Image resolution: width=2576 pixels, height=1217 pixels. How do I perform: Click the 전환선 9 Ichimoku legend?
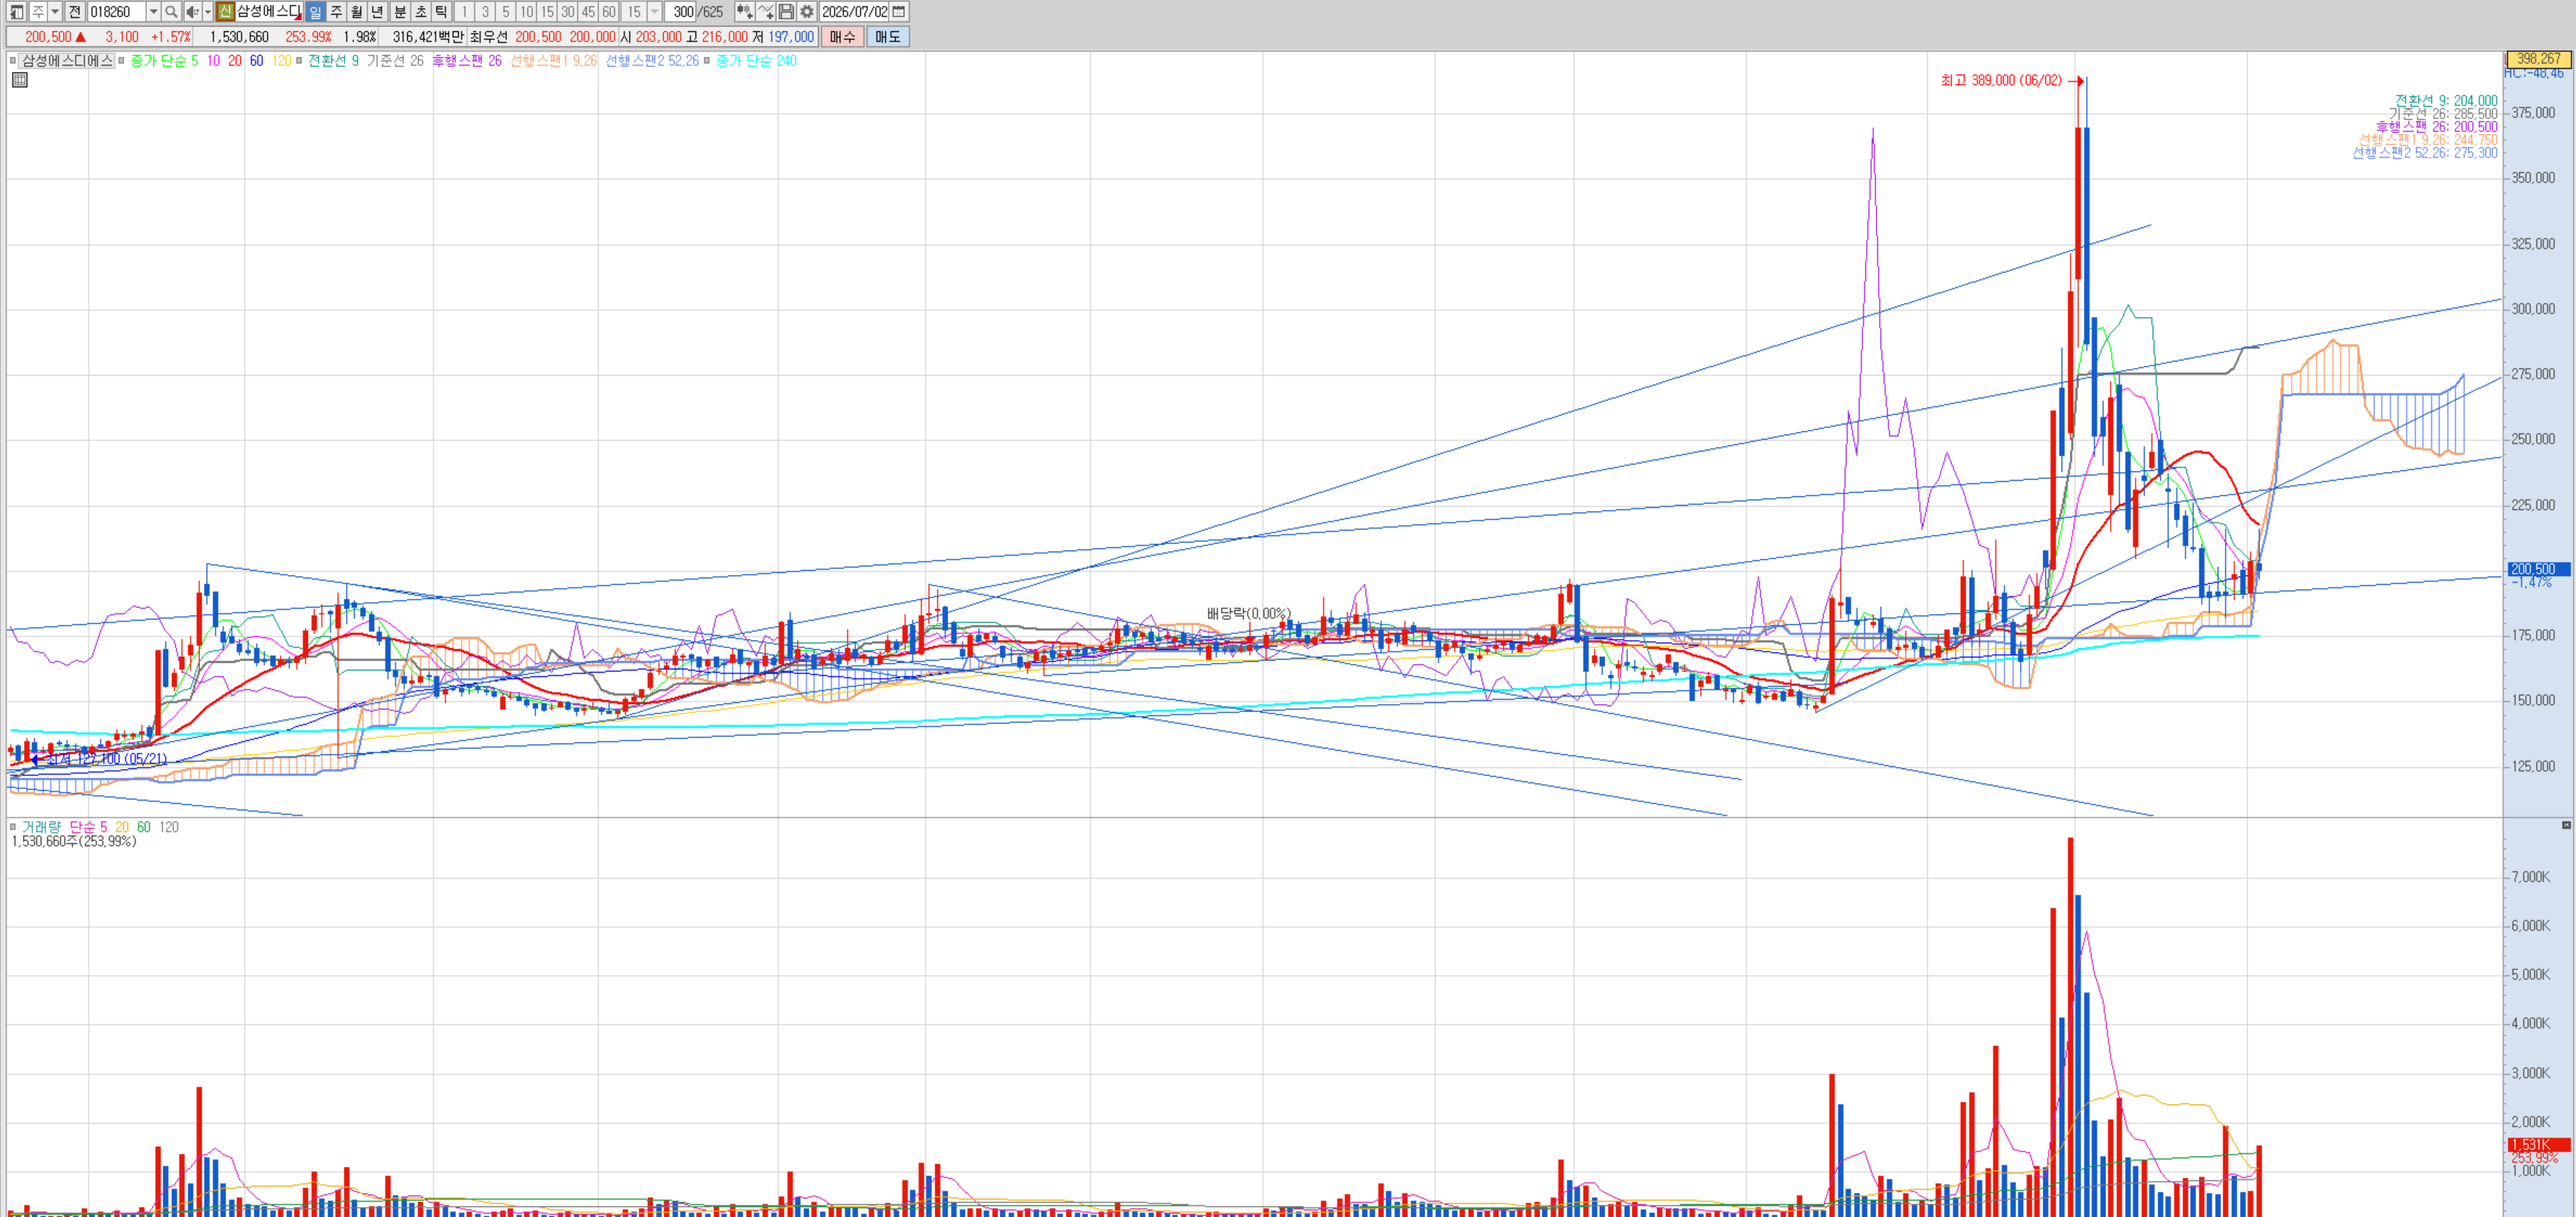click(333, 61)
